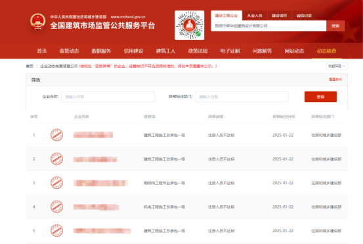Screen dimensions: 363x244
Task: Click the 搜索 button in header
Action: [335, 26]
